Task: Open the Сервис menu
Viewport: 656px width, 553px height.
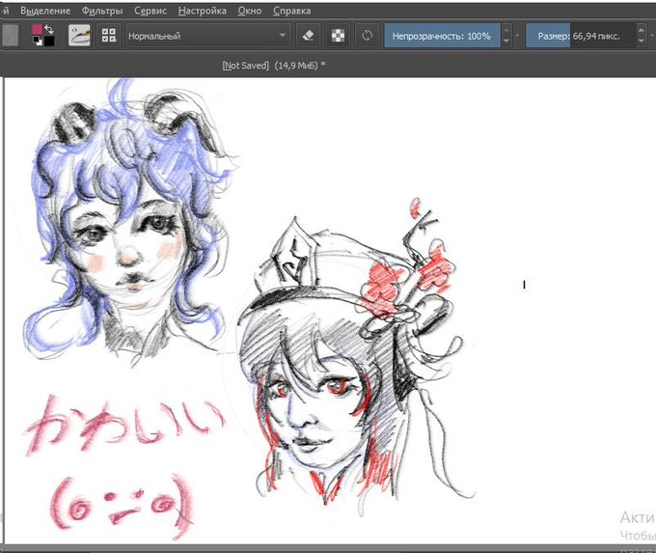Action: (150, 11)
